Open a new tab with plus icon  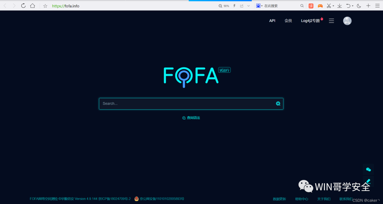[x=368, y=6]
